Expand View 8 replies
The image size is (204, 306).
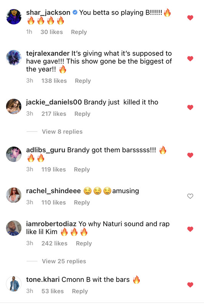pos(62,132)
